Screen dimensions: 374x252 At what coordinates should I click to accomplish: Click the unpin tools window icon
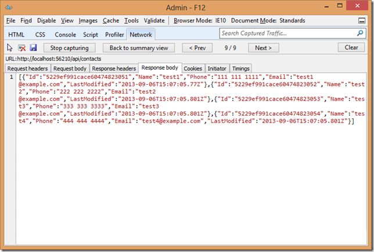(362, 20)
